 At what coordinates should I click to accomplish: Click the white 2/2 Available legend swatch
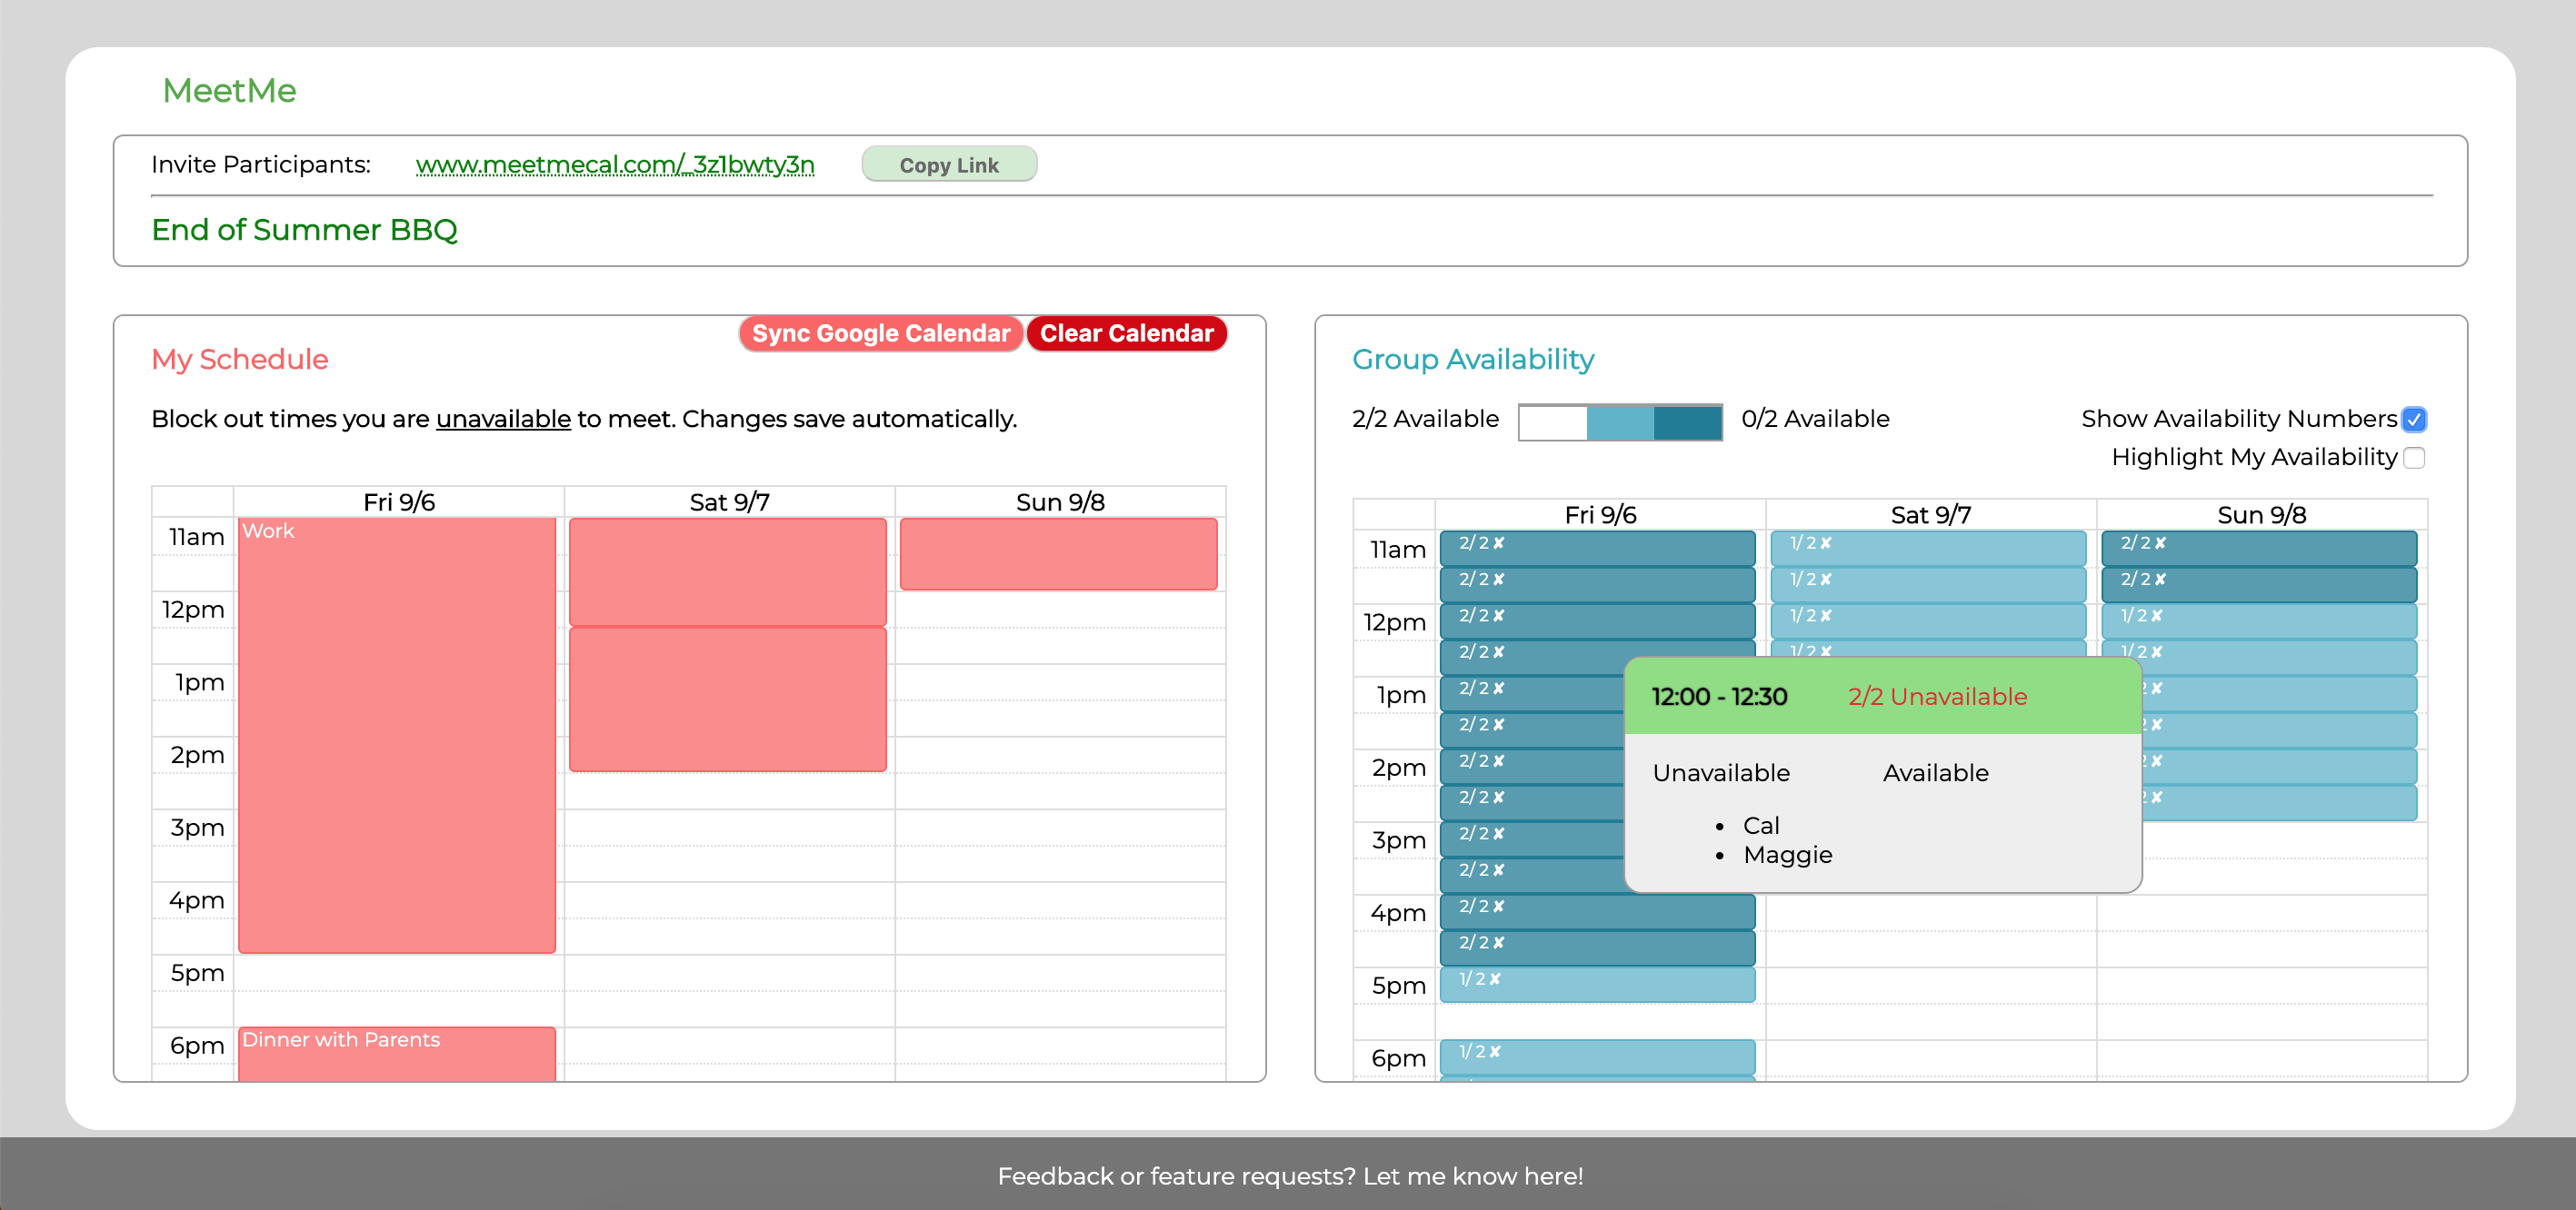click(1552, 422)
